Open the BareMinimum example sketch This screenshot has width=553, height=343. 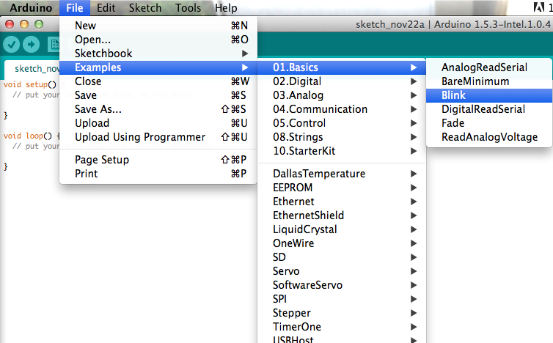[x=488, y=81]
